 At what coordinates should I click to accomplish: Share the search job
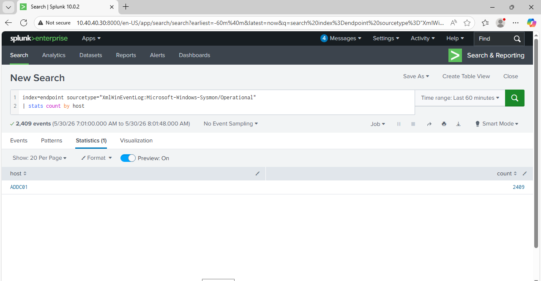click(429, 124)
